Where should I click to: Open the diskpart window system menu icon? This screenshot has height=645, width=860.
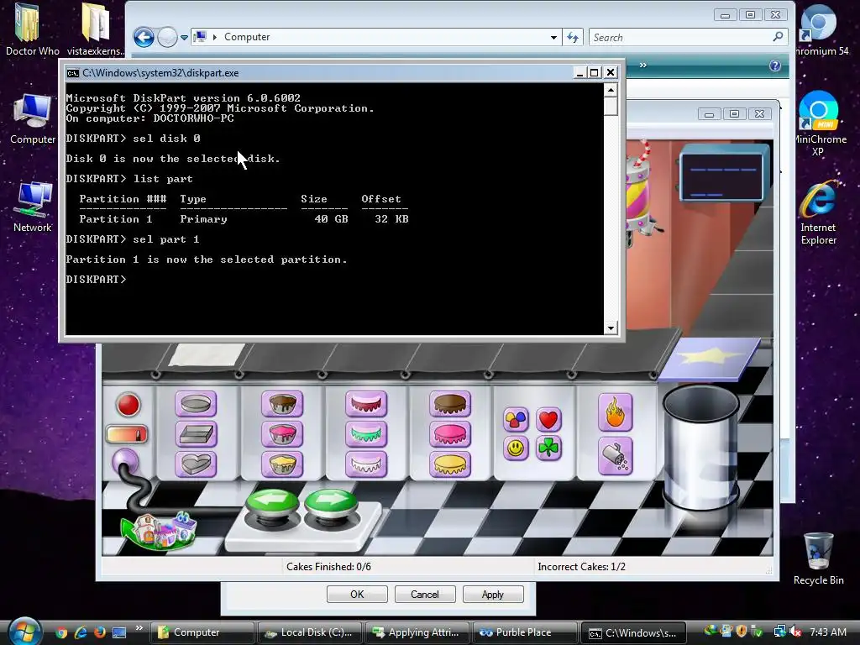73,73
